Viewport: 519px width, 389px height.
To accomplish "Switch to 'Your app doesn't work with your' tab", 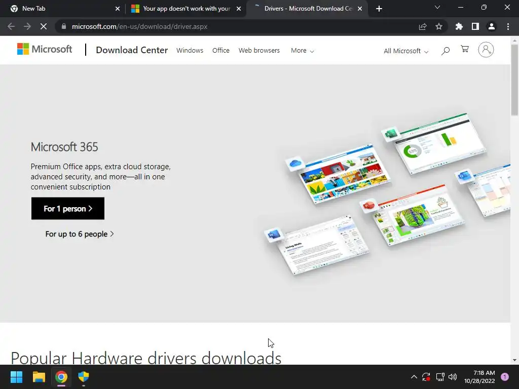I will point(186,9).
